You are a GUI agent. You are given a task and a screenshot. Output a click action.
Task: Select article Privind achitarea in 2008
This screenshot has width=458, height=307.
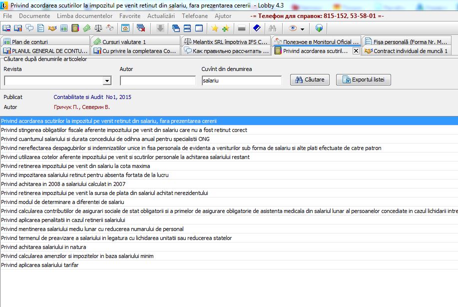coord(229,184)
